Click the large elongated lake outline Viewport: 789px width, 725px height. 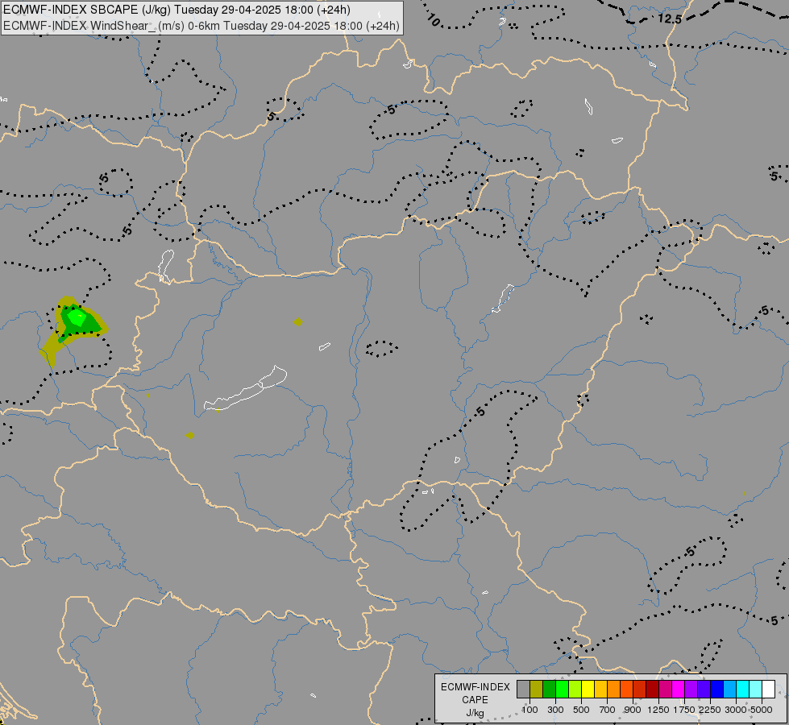(246, 388)
